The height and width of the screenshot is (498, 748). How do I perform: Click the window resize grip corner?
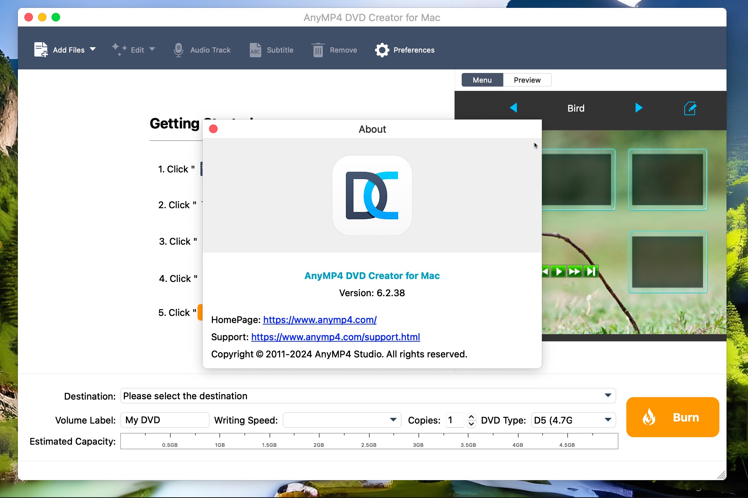point(722,475)
